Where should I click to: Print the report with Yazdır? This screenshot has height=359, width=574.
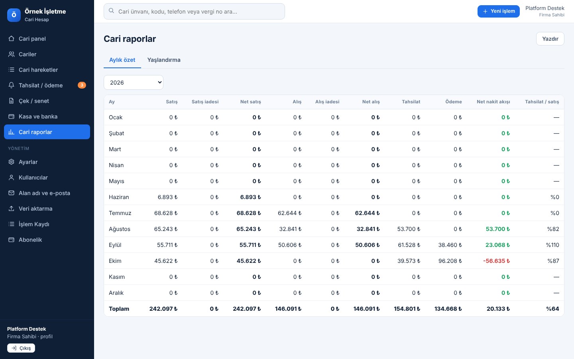550,39
